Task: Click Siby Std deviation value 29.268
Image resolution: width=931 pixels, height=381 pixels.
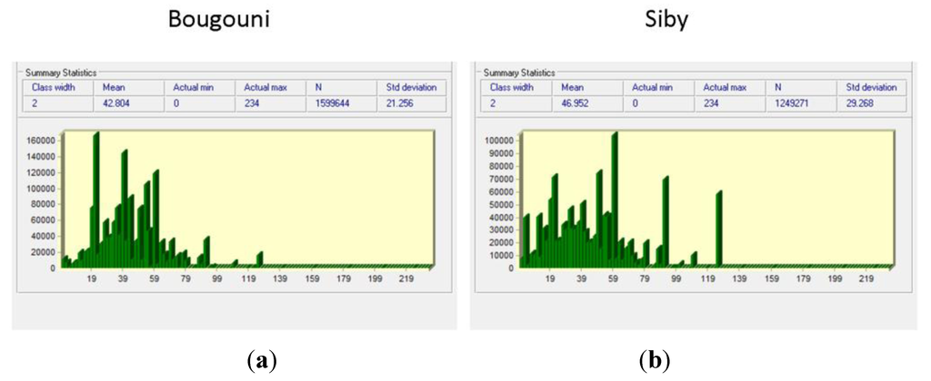Action: point(858,104)
